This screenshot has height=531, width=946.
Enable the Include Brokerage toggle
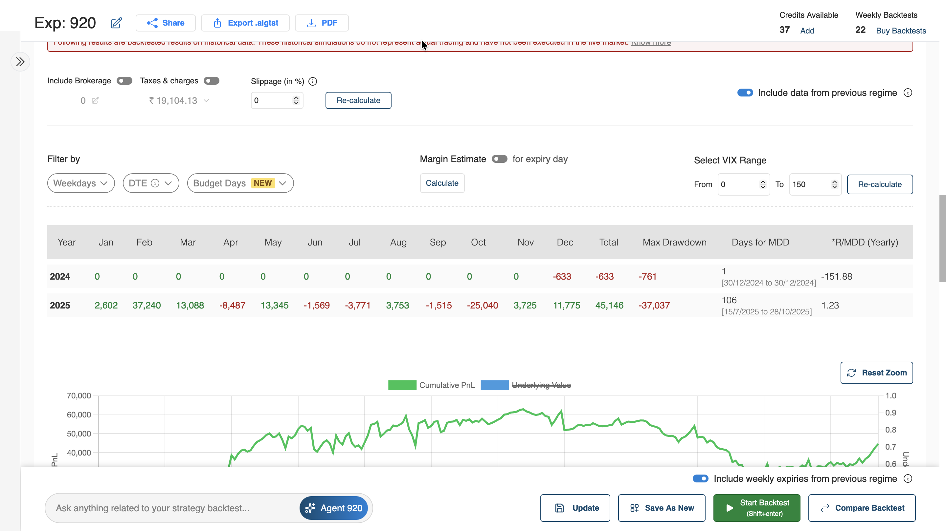pos(124,81)
